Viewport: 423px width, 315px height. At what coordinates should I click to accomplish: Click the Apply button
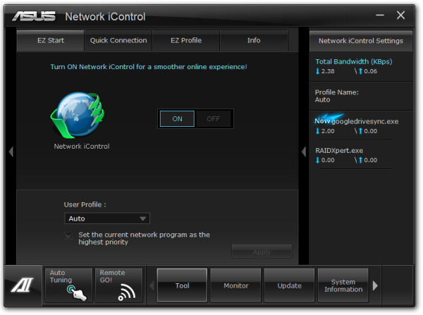coord(262,252)
